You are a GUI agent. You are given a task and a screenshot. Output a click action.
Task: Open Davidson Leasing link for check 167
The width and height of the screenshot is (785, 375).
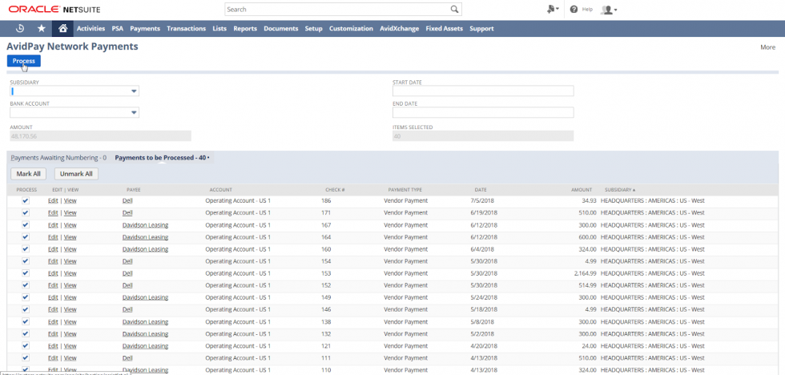pos(145,225)
